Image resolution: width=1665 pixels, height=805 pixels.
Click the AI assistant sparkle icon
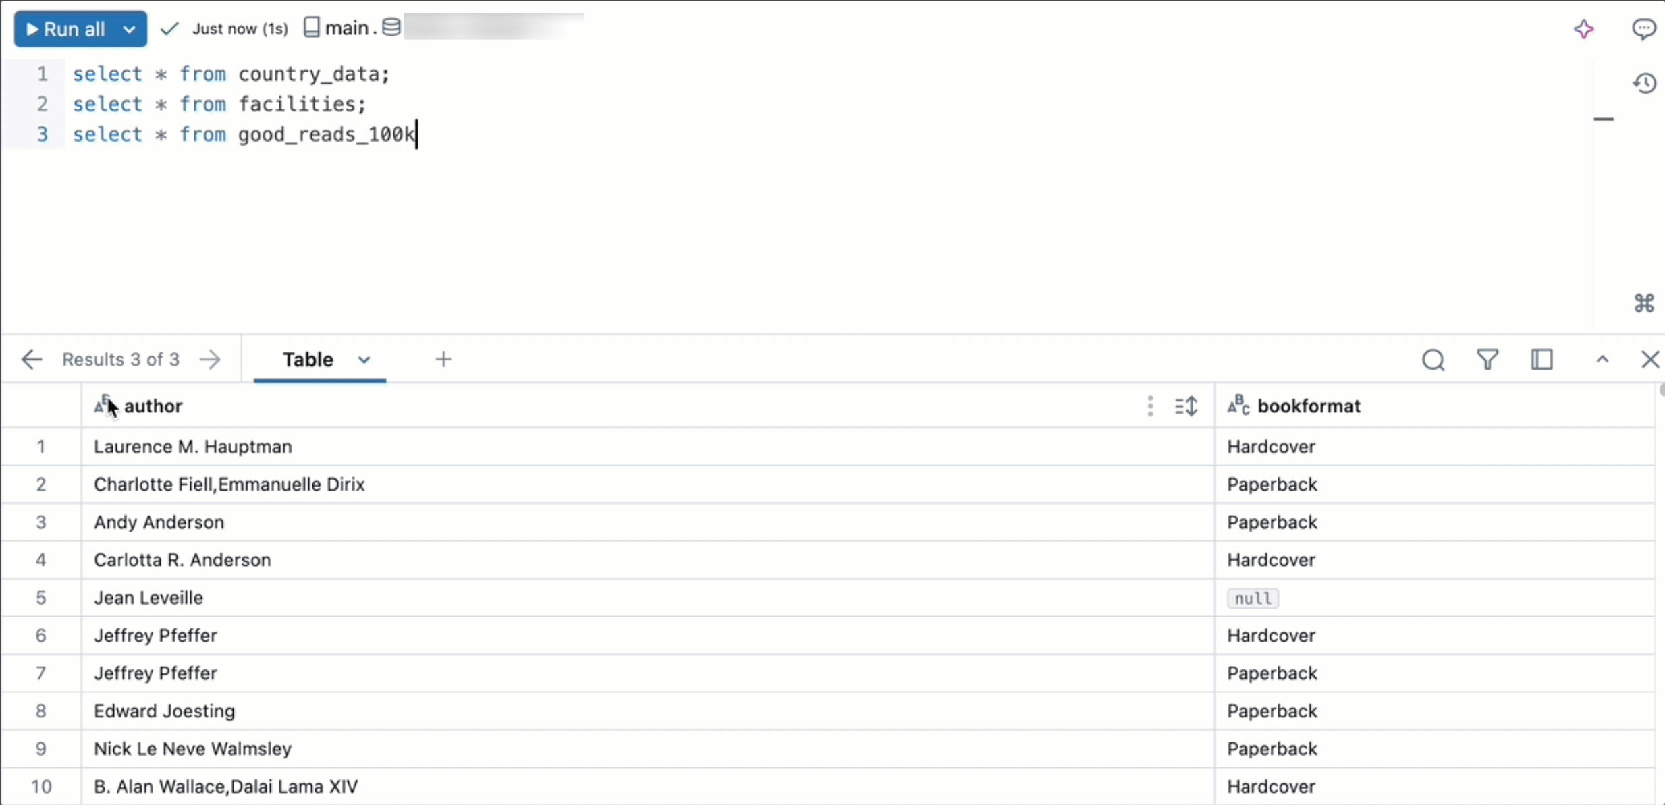click(1584, 28)
